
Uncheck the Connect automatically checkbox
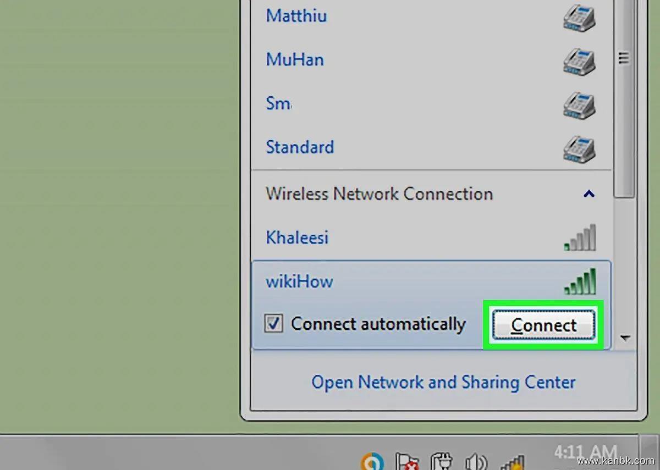click(273, 324)
